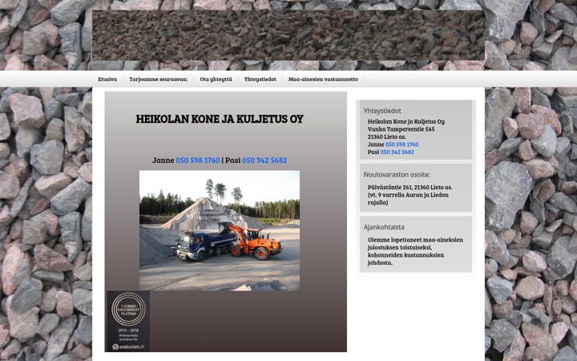Select the text Päivästöntie 261, 21360 Lieto as.
Image resolution: width=577 pixels, height=361 pixels.
tap(410, 187)
